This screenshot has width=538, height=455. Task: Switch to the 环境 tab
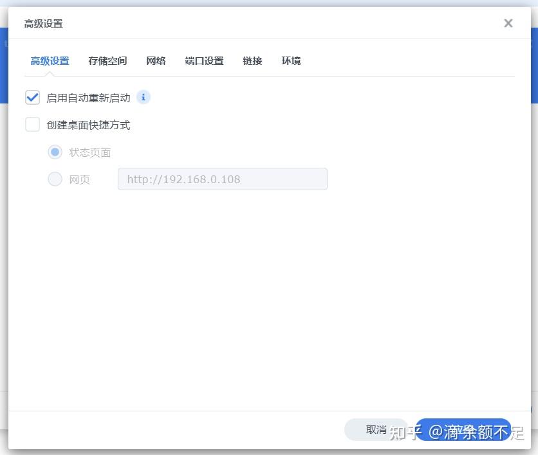click(x=290, y=60)
